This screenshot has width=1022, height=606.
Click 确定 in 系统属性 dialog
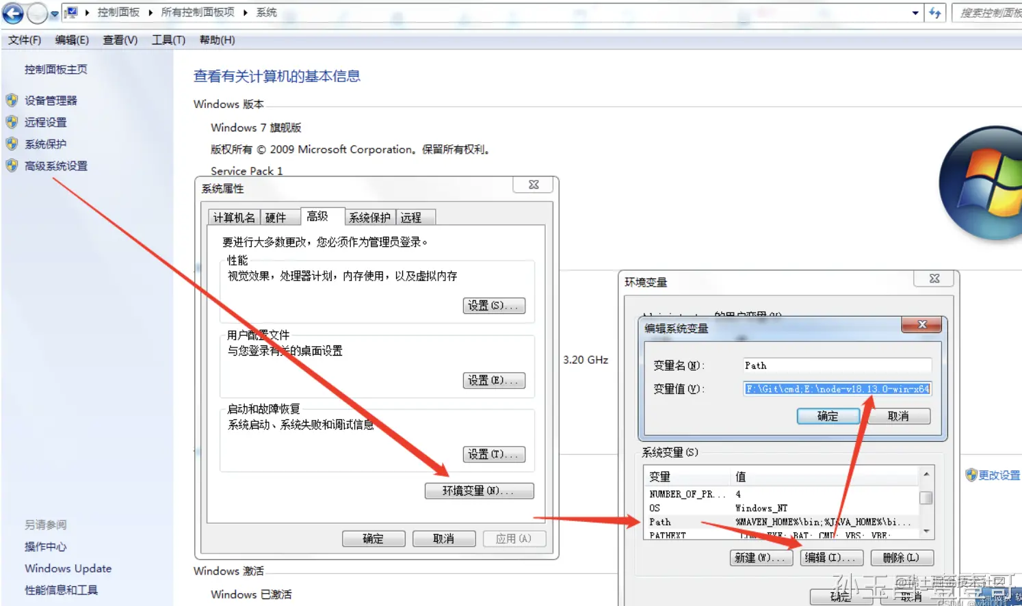(x=374, y=539)
